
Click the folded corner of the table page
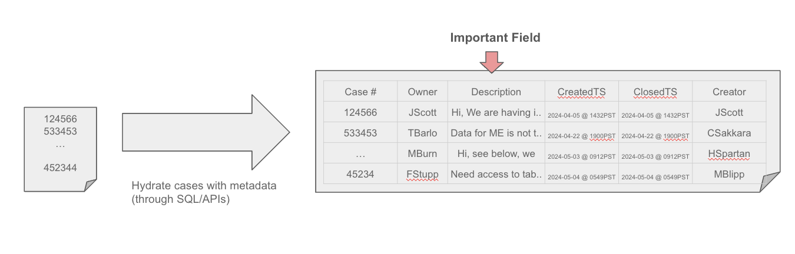coord(769,182)
